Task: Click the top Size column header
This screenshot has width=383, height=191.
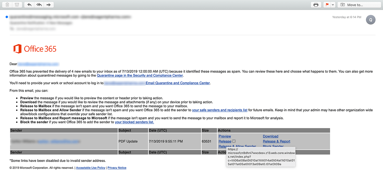Action: click(x=209, y=130)
